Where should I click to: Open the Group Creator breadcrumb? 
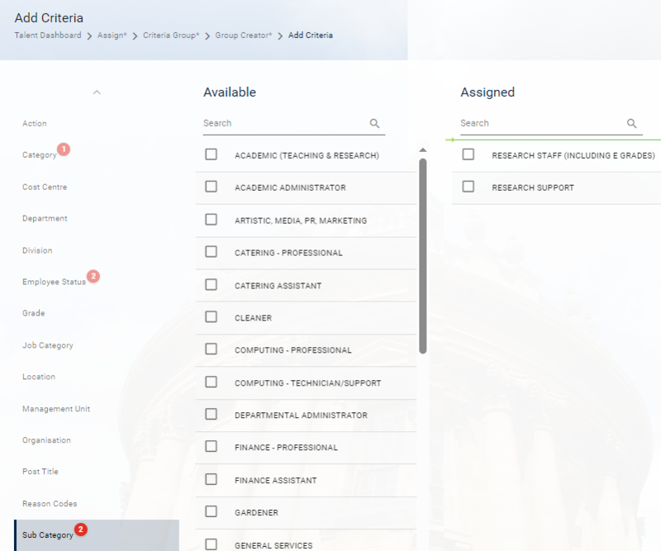[243, 36]
